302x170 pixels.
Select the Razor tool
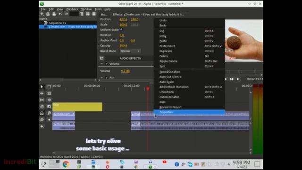[49, 93]
